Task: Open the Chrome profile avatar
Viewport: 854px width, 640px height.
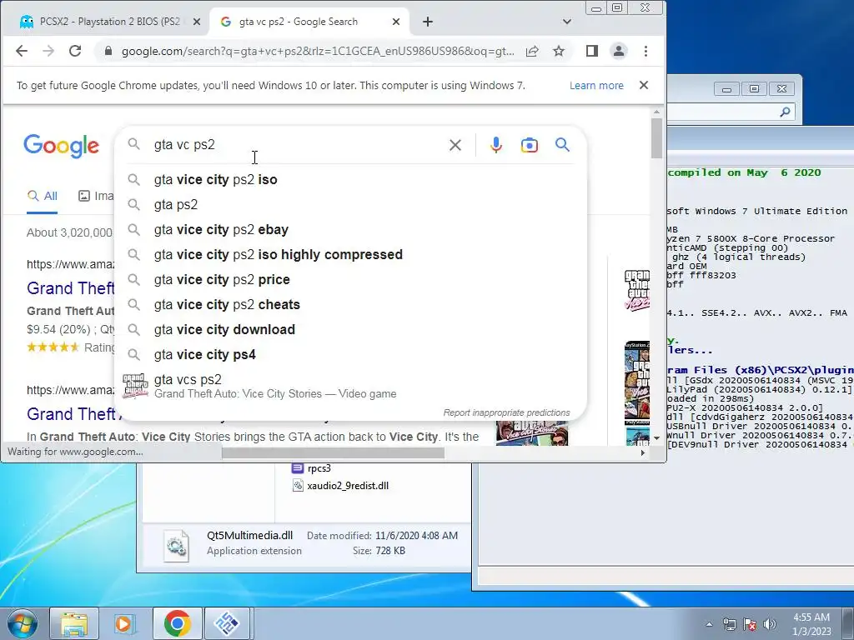Action: click(619, 51)
